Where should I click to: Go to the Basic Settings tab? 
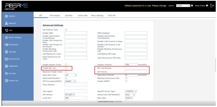[x=97, y=15]
